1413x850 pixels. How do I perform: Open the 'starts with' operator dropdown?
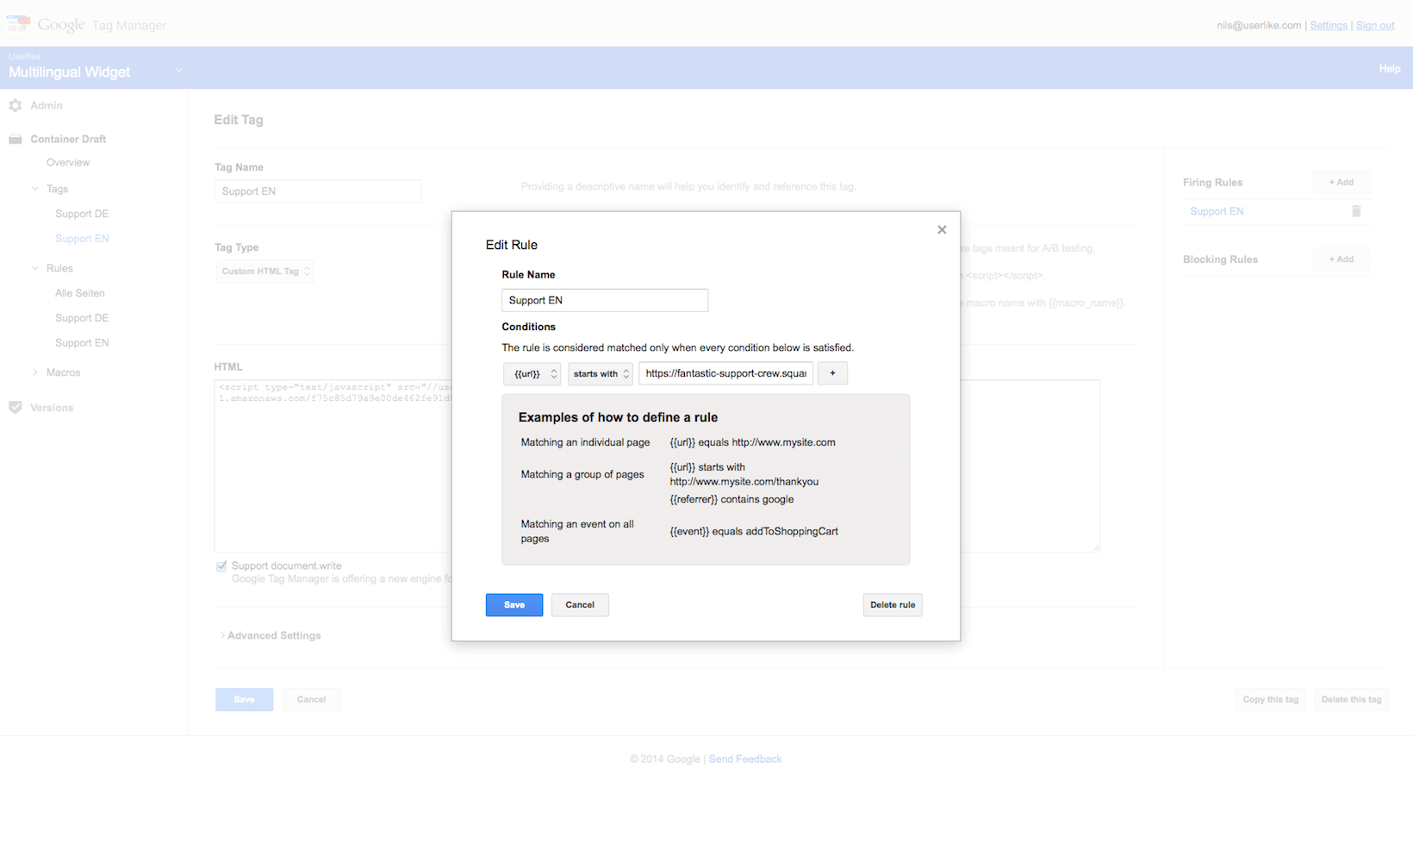pos(601,373)
